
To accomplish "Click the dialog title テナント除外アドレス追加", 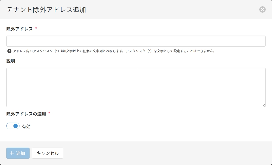I will (46, 10).
